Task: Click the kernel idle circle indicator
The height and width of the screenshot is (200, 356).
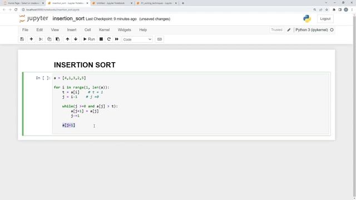Action: [332, 29]
